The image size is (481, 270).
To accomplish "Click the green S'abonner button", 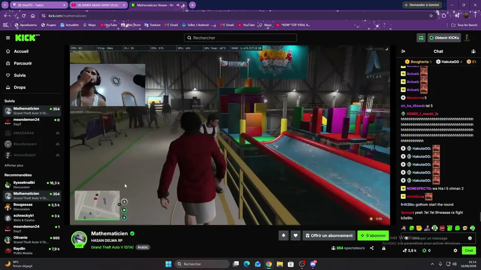I will pyautogui.click(x=373, y=235).
